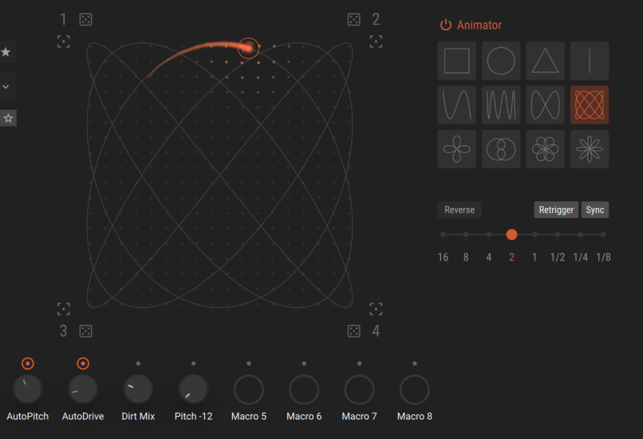This screenshot has height=439, width=643.
Task: Click the AutoPitch label
Action: coord(28,416)
